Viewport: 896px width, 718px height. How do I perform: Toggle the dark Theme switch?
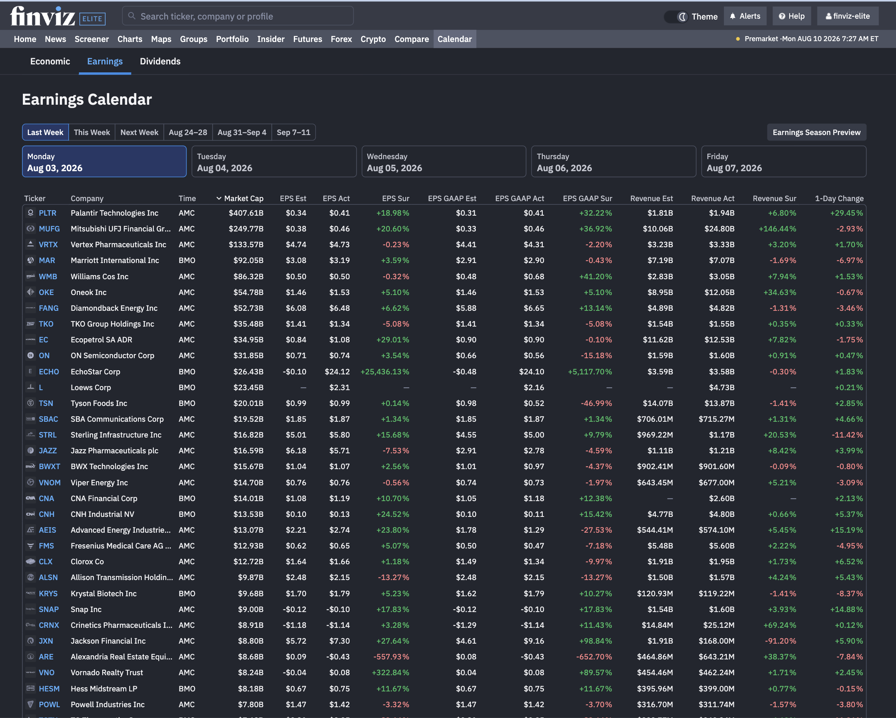point(676,17)
